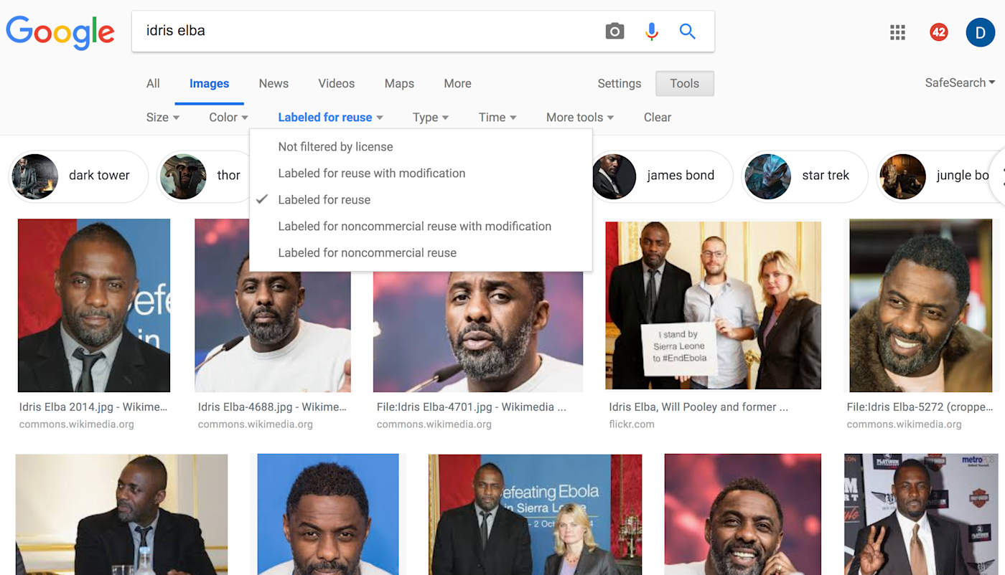Click the dark tower suggestion thumbnail
The image size is (1005, 575).
tap(35, 176)
